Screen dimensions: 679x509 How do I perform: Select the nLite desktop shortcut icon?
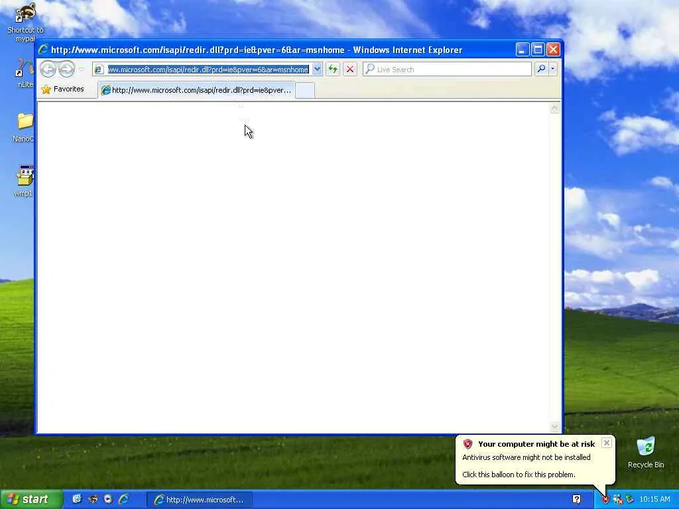pos(25,73)
